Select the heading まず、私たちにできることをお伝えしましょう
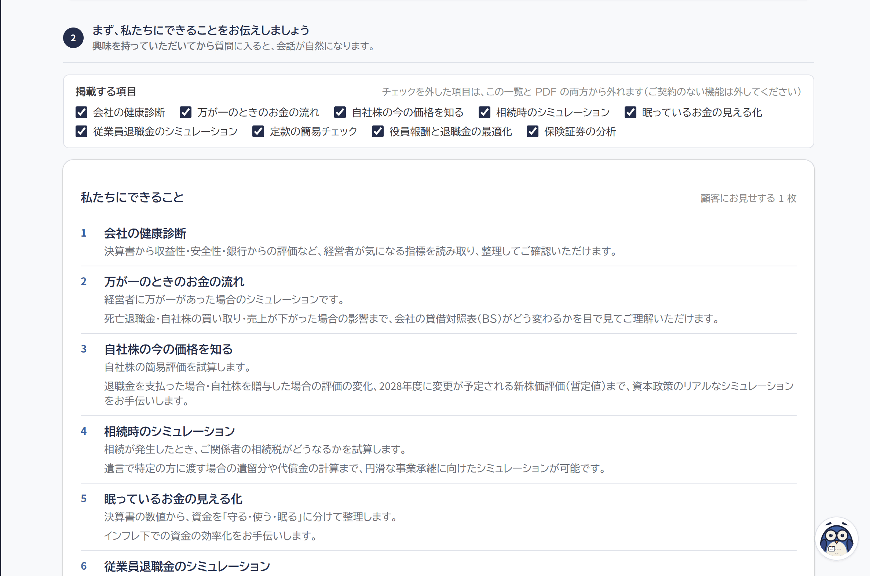Image resolution: width=870 pixels, height=576 pixels. click(201, 30)
